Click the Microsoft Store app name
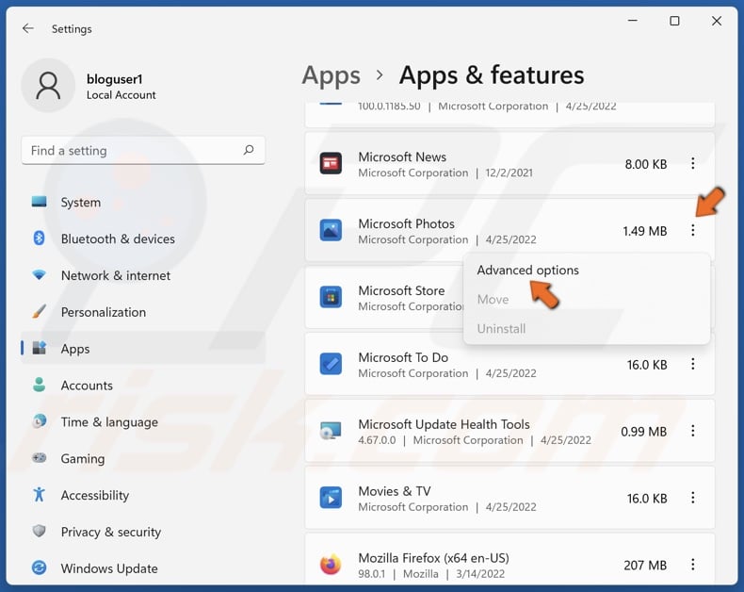The width and height of the screenshot is (744, 592). pyautogui.click(x=401, y=290)
